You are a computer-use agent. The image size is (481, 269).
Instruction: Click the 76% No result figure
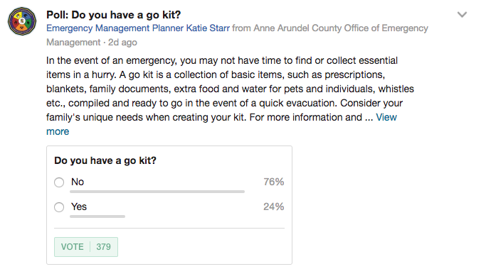[x=274, y=182]
